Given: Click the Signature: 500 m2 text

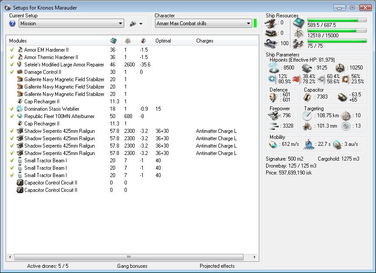Looking at the screenshot, I should pyautogui.click(x=284, y=159).
